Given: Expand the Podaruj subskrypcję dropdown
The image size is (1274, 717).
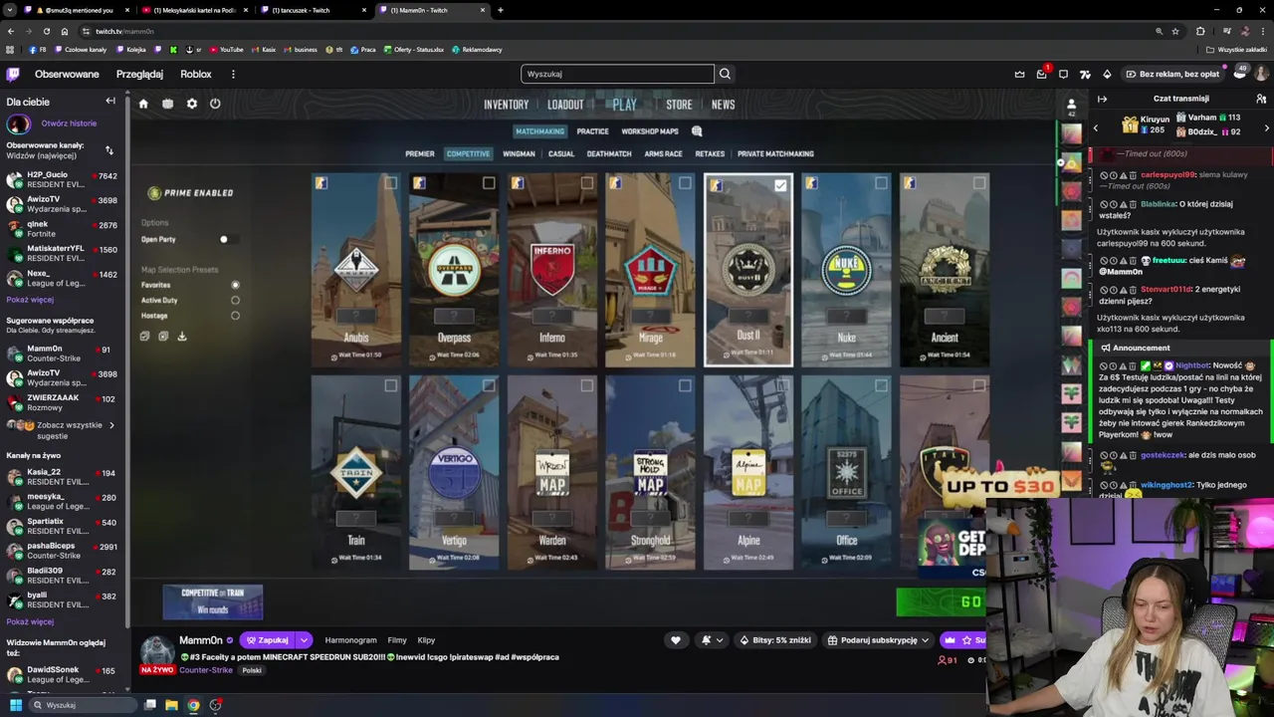Looking at the screenshot, I should pyautogui.click(x=925, y=640).
